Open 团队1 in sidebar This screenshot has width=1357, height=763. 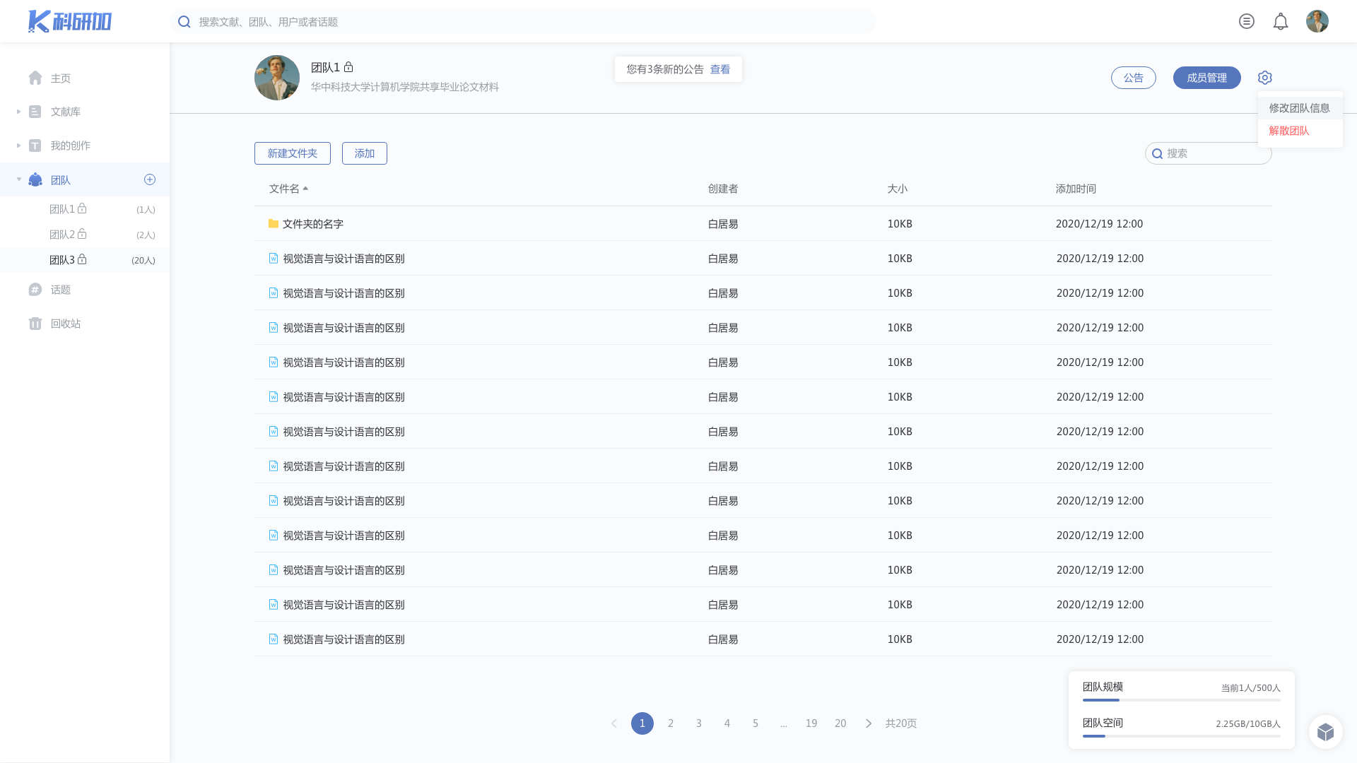[x=85, y=209]
